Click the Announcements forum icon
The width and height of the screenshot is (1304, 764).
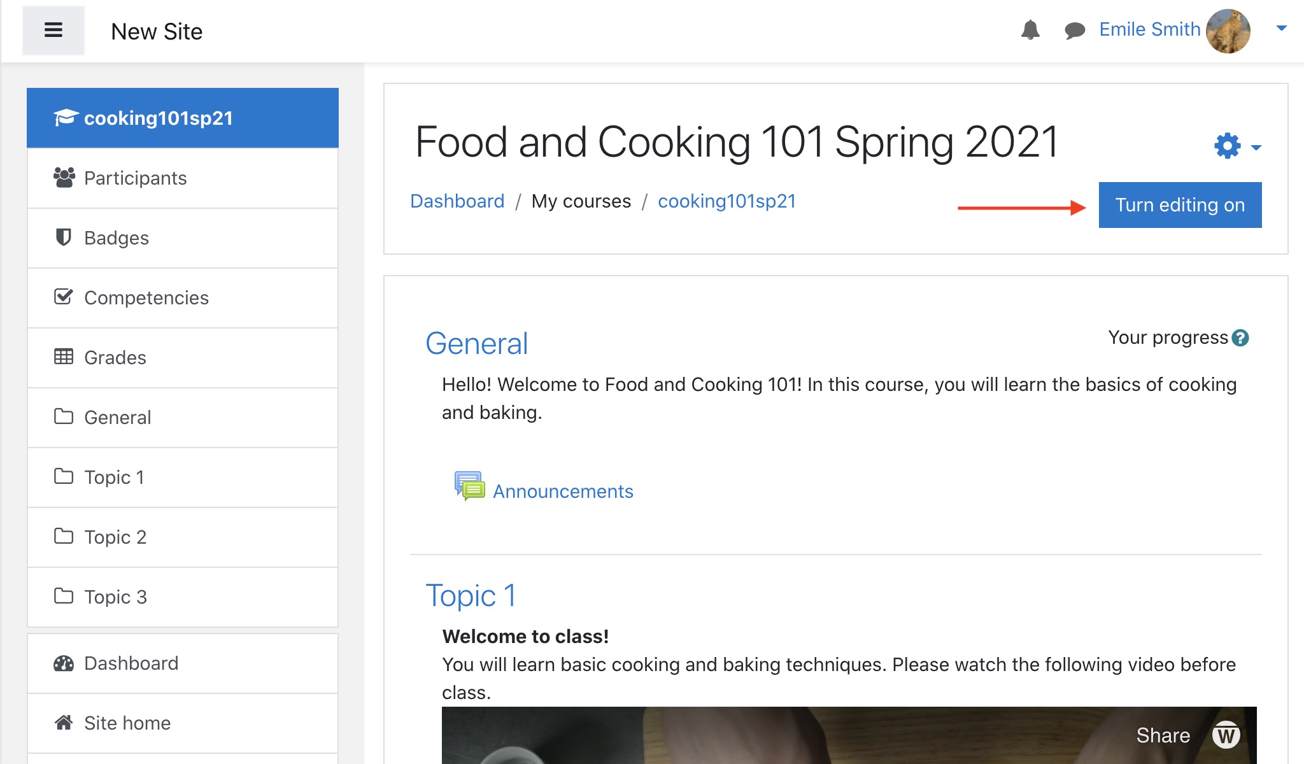[469, 486]
